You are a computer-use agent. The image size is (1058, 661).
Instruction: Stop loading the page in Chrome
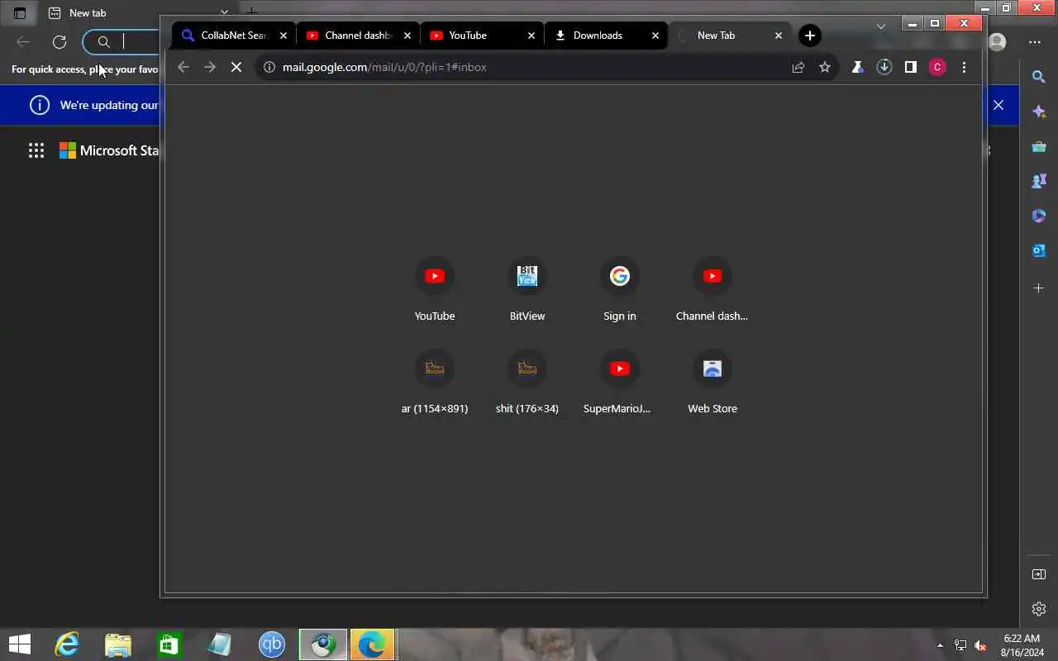[236, 67]
